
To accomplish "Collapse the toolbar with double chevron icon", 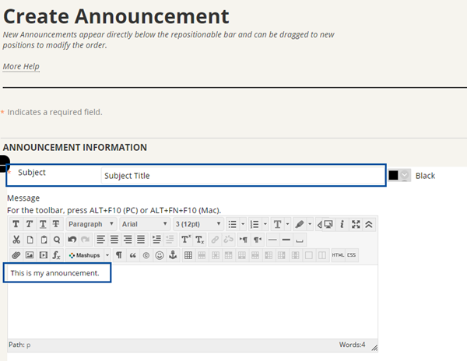I will coord(369,224).
